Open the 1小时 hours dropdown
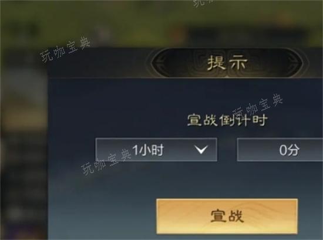This screenshot has width=323, height=240. point(156,150)
